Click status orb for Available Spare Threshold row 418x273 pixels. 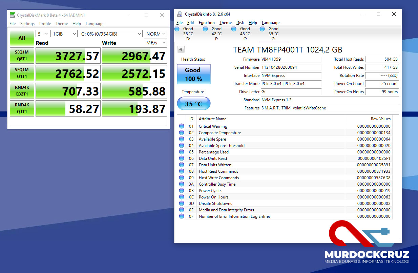click(182, 146)
